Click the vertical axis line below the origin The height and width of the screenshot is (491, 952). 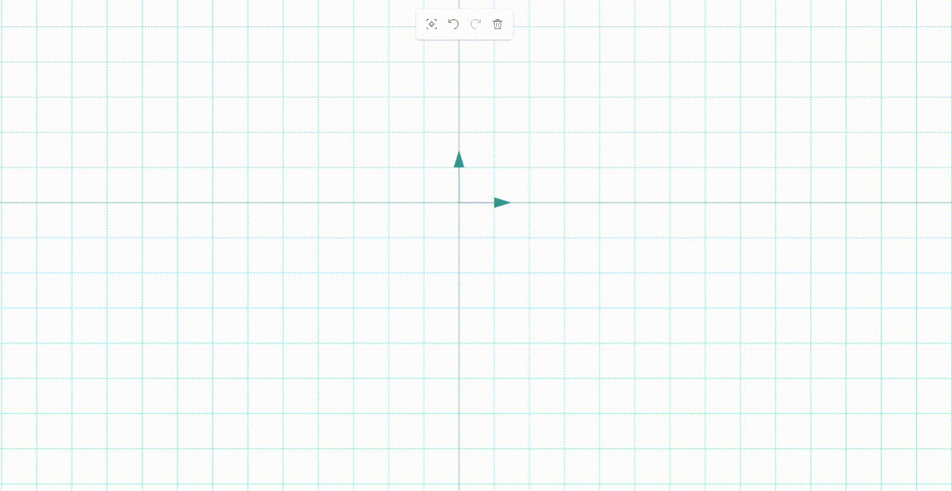pyautogui.click(x=459, y=345)
